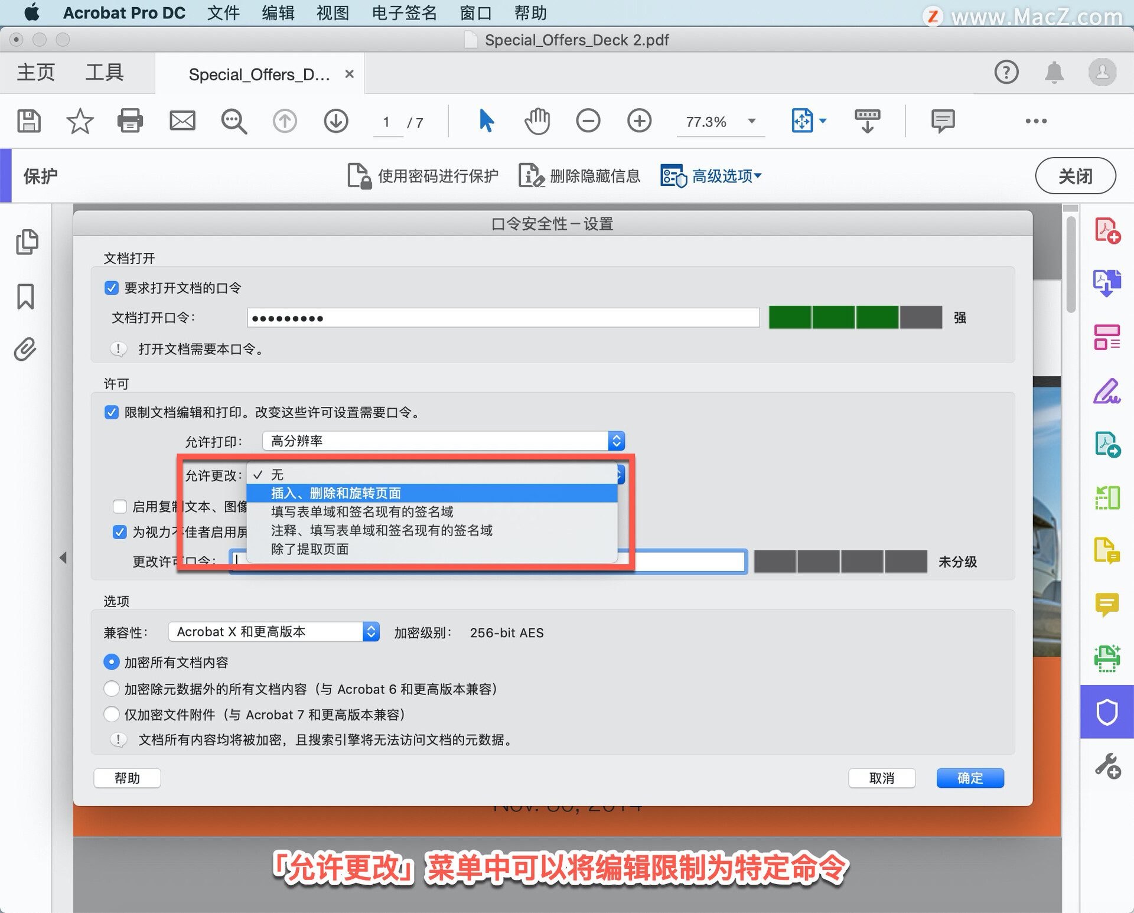1134x913 pixels.
Task: Open the Find text magnifier
Action: [234, 122]
